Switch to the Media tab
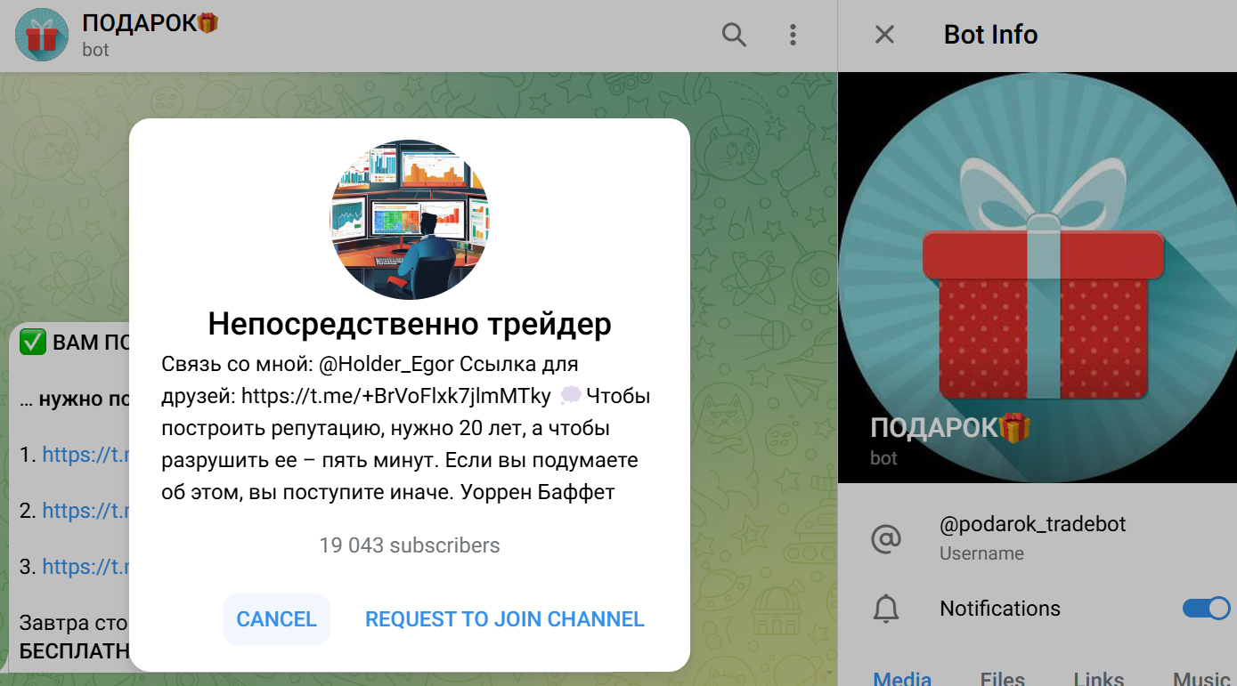The image size is (1237, 686). pos(902,678)
